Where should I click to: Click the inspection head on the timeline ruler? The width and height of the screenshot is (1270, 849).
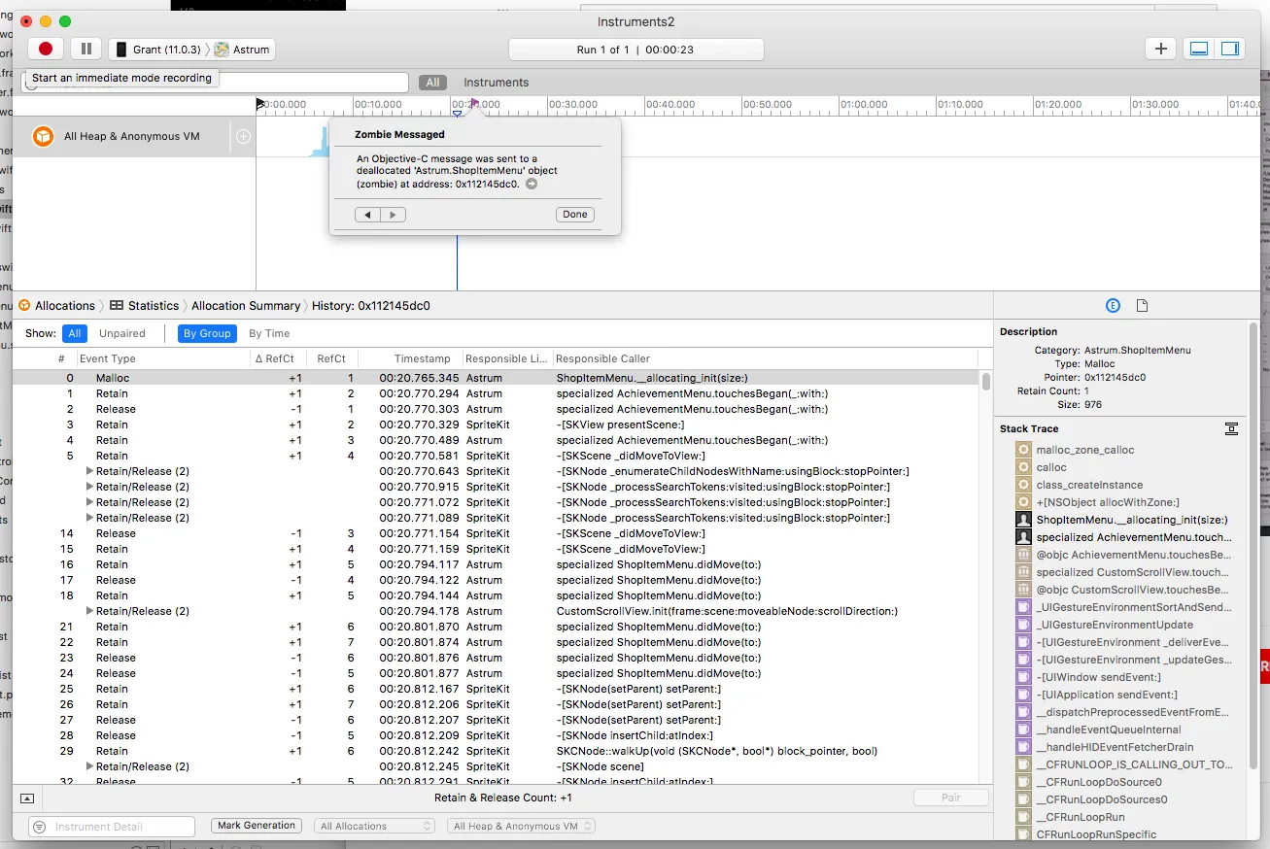pos(457,116)
